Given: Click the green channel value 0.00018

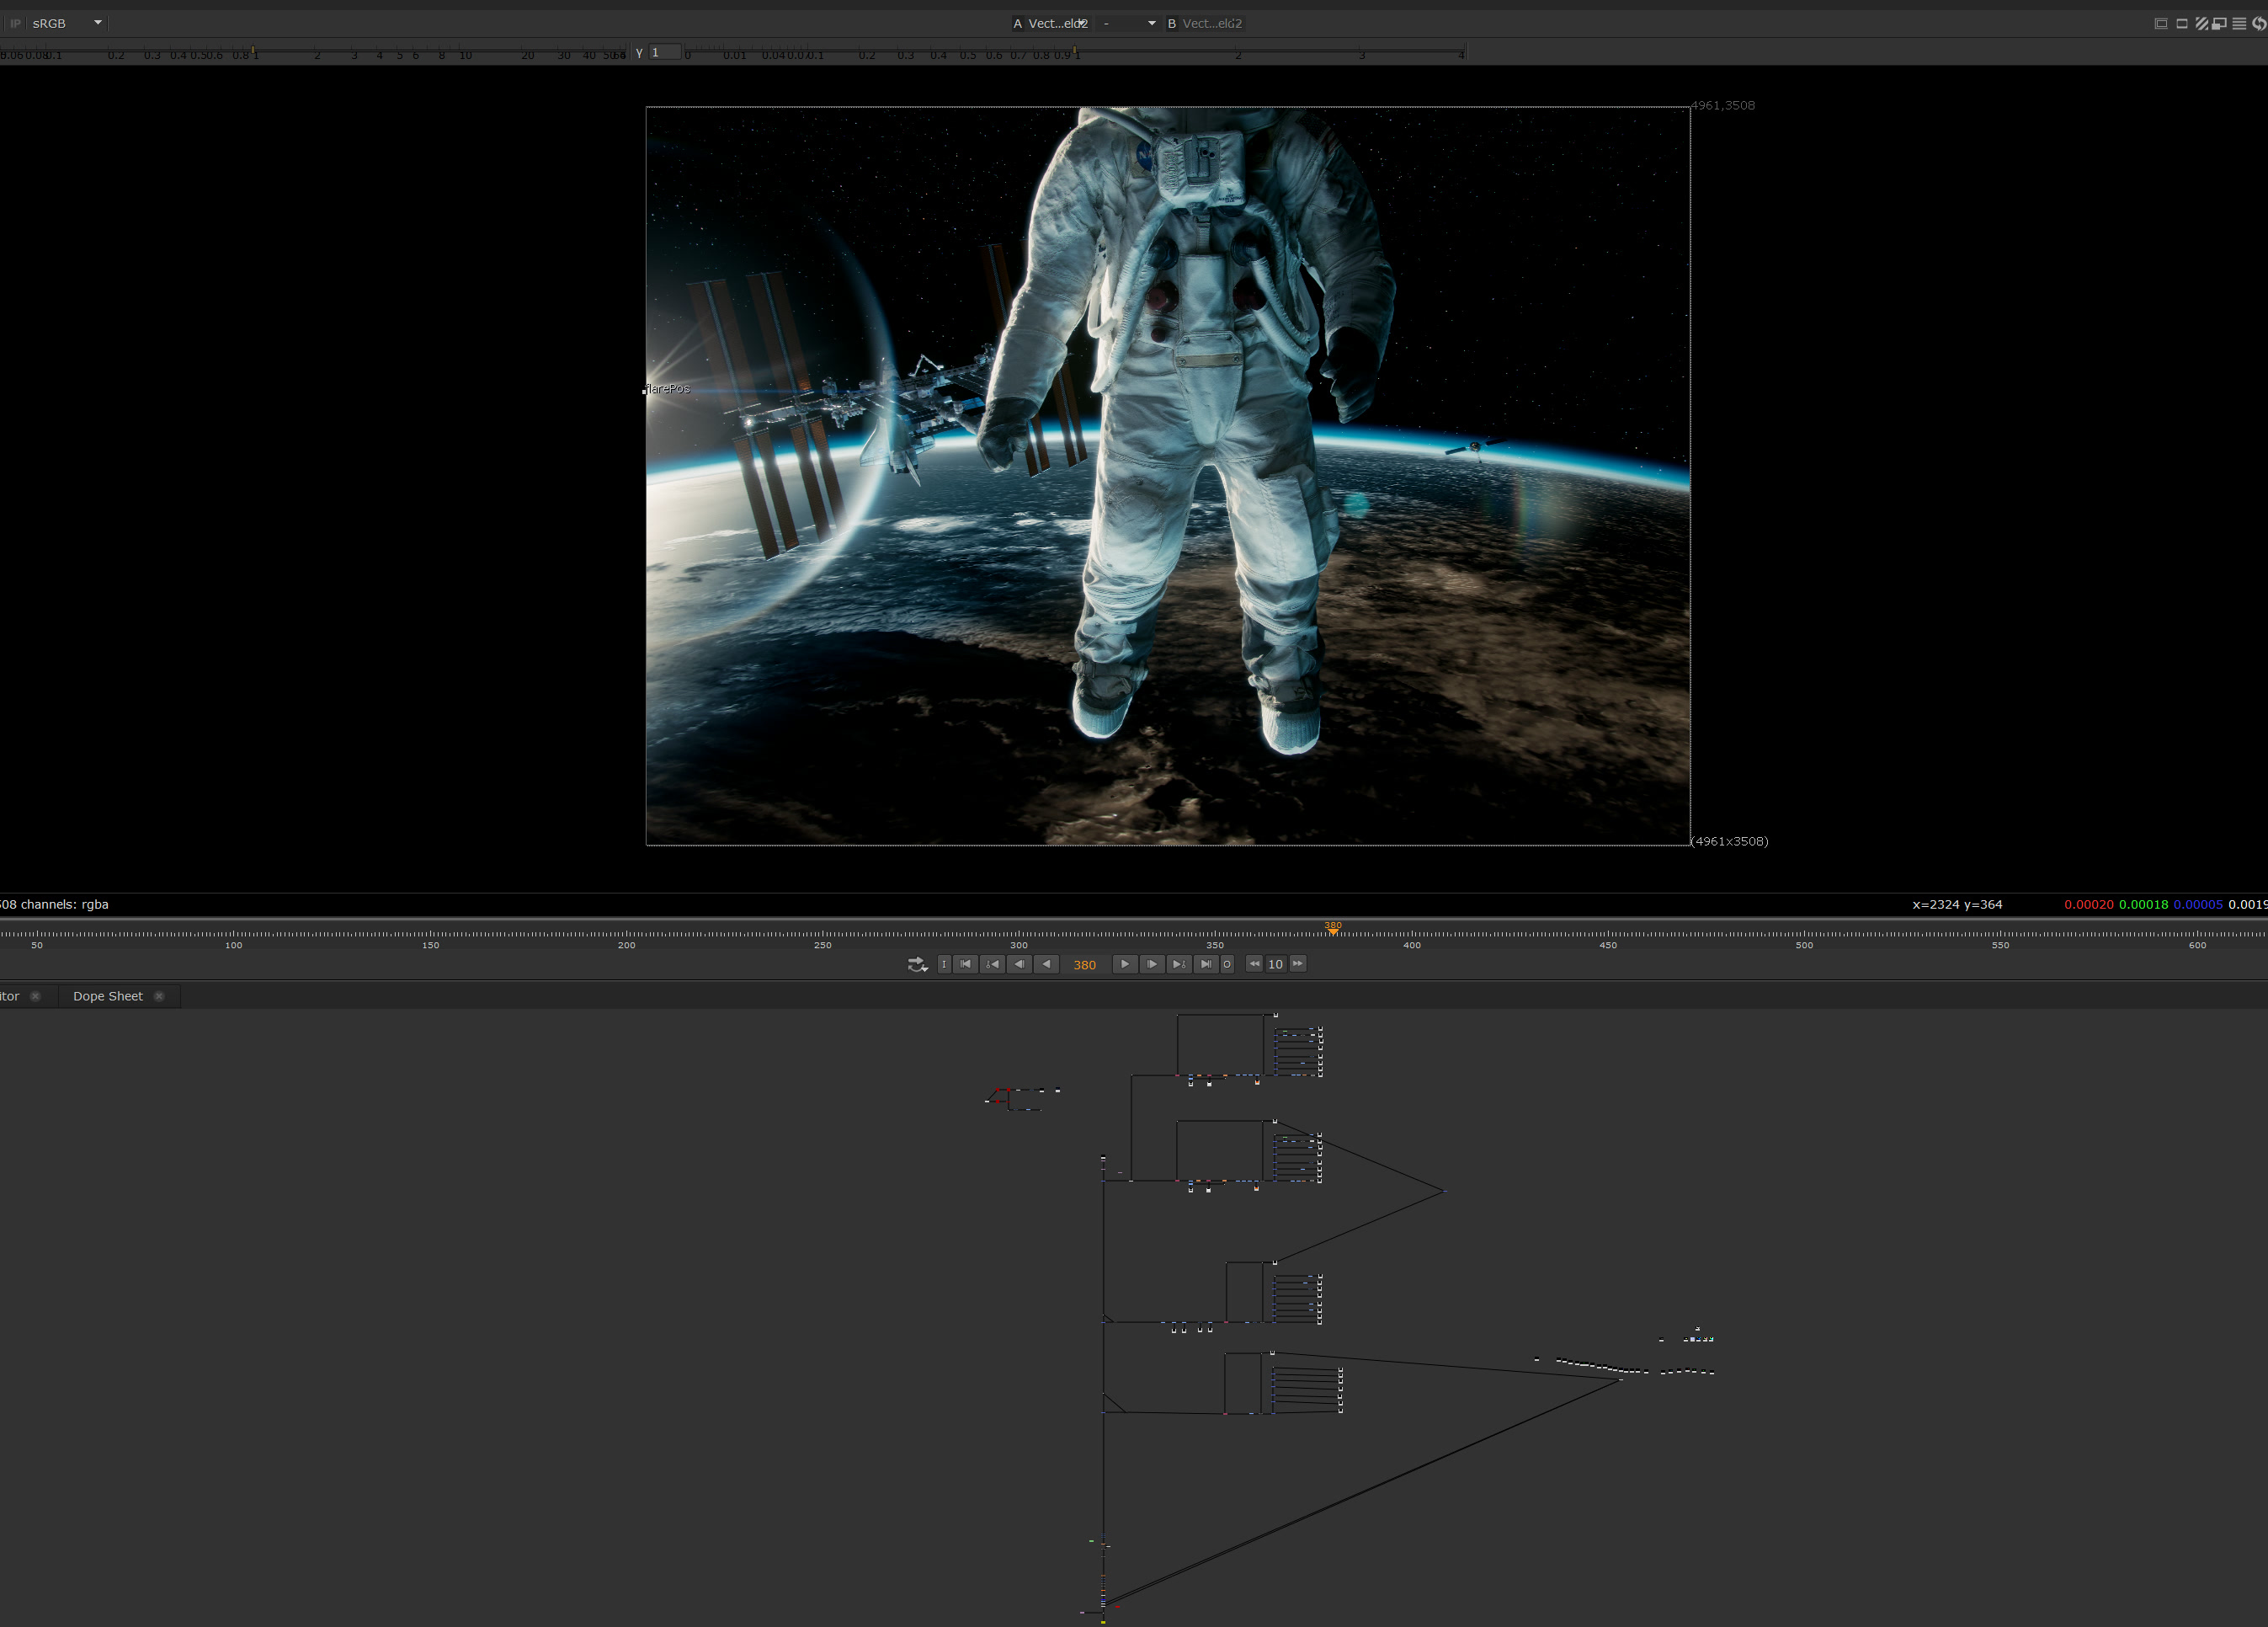Looking at the screenshot, I should click(2144, 904).
